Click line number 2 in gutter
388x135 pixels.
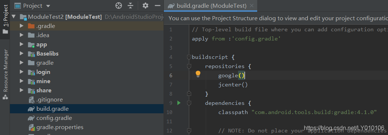[171, 39]
